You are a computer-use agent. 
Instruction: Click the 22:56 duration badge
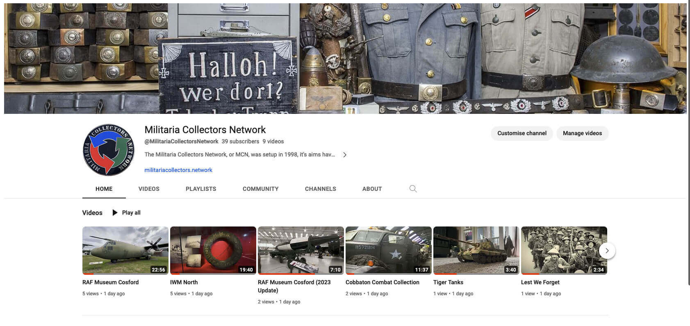tap(158, 269)
